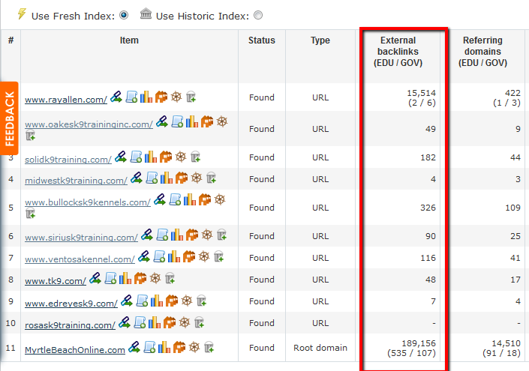
Task: Click bar chart icon for www.siriusk9training.com
Action: coord(177,235)
